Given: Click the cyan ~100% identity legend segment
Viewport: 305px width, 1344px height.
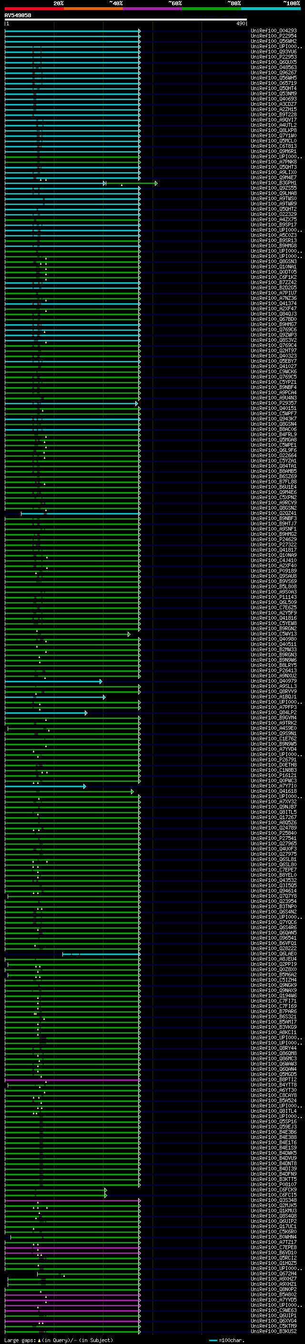Looking at the screenshot, I should [x=271, y=9].
